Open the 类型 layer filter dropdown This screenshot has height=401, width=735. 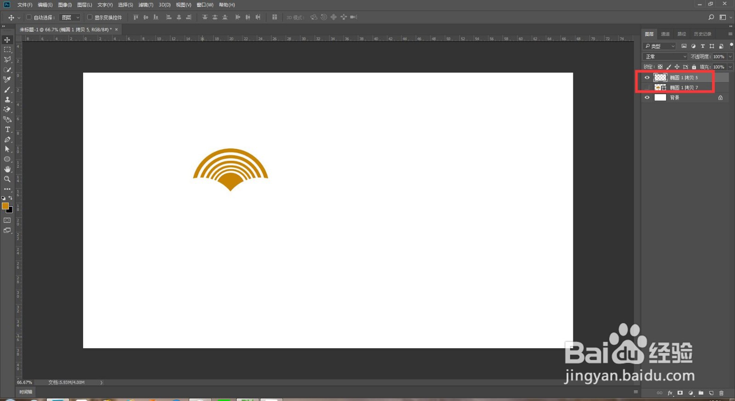(659, 46)
